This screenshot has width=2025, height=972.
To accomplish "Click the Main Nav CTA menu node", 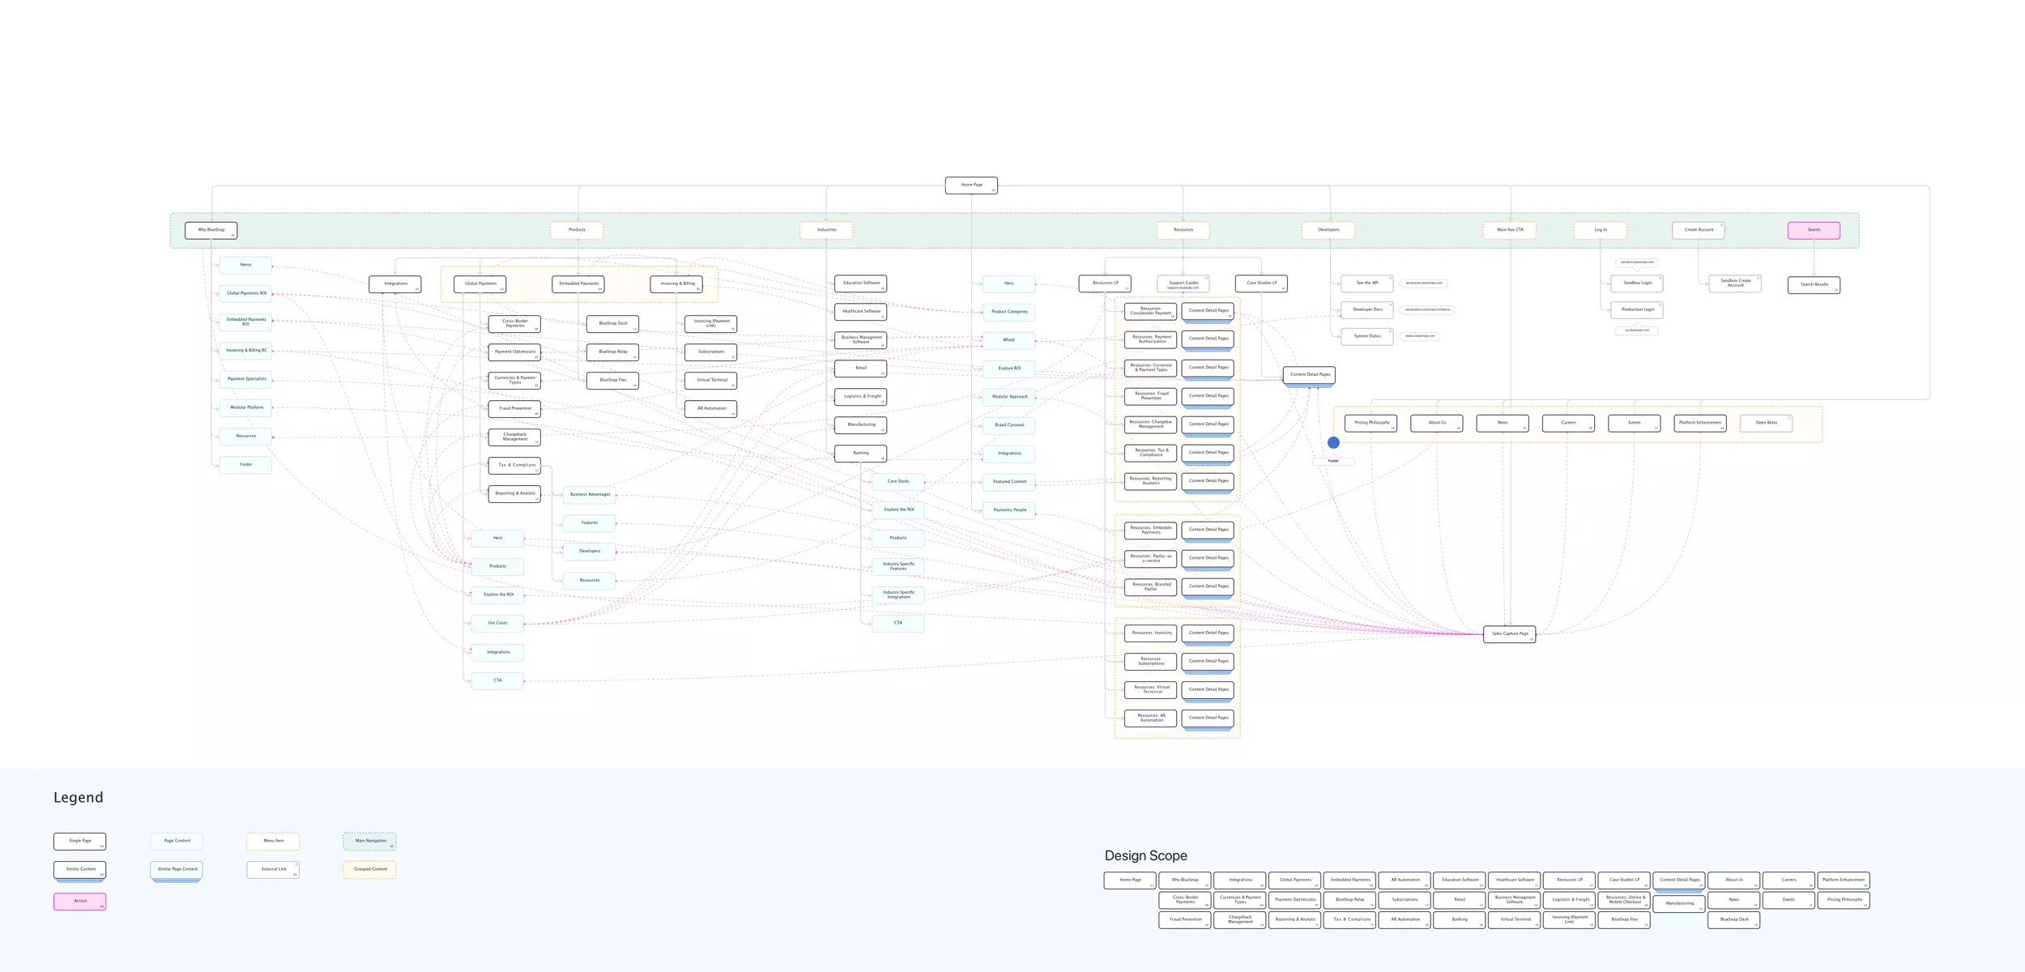I will 1510,230.
